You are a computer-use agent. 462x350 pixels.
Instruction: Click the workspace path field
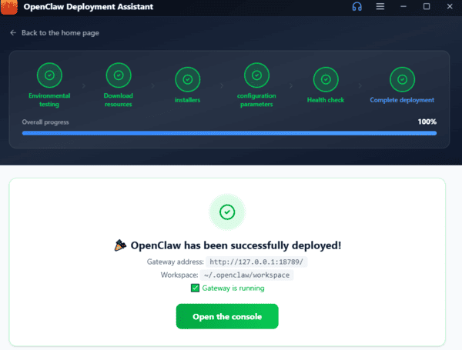246,275
